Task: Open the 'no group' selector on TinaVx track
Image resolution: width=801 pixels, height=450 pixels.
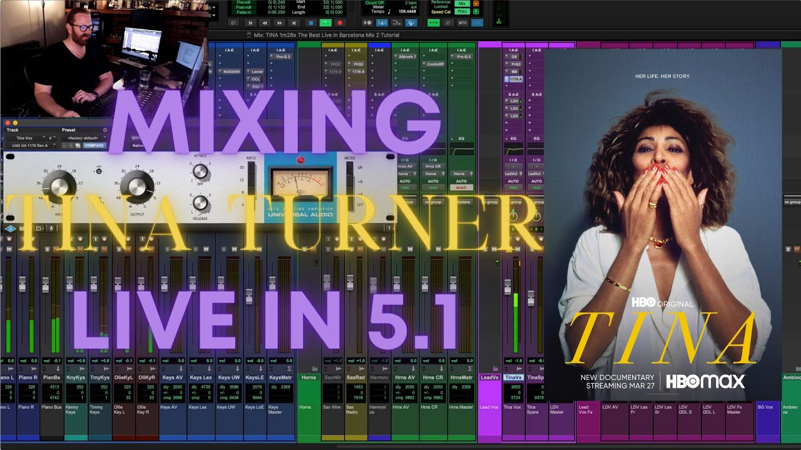Action: pos(513,202)
